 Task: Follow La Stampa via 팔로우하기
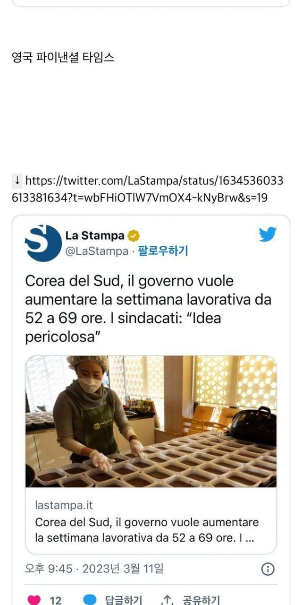click(x=163, y=251)
